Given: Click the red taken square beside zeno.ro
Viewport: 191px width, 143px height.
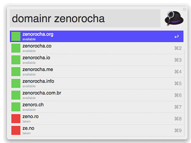Looking at the screenshot, I should tap(16, 119).
